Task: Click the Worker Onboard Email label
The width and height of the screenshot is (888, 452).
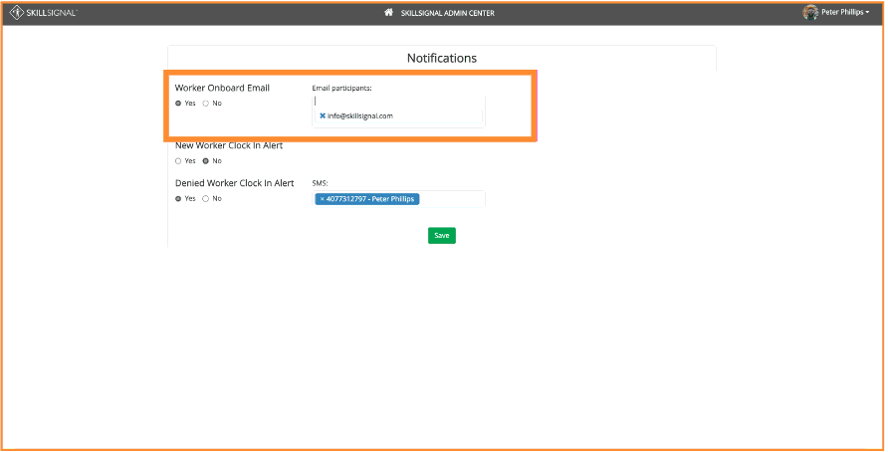Action: point(222,88)
